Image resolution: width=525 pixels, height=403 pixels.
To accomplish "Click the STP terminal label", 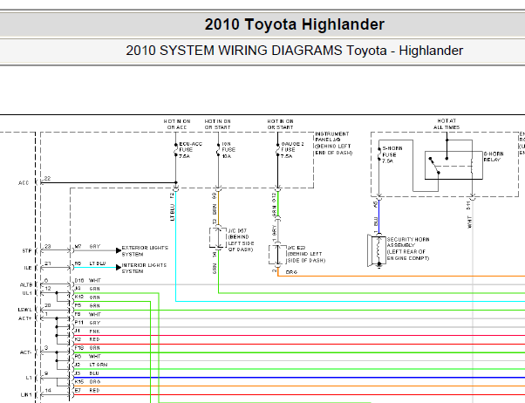I will tap(27, 251).
